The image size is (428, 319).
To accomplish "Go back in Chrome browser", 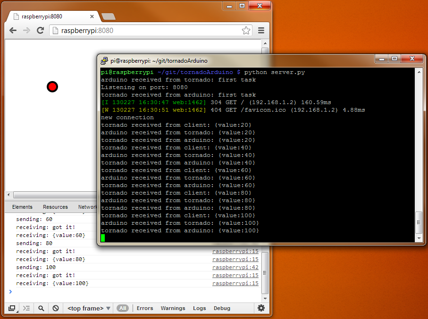I will pos(13,30).
